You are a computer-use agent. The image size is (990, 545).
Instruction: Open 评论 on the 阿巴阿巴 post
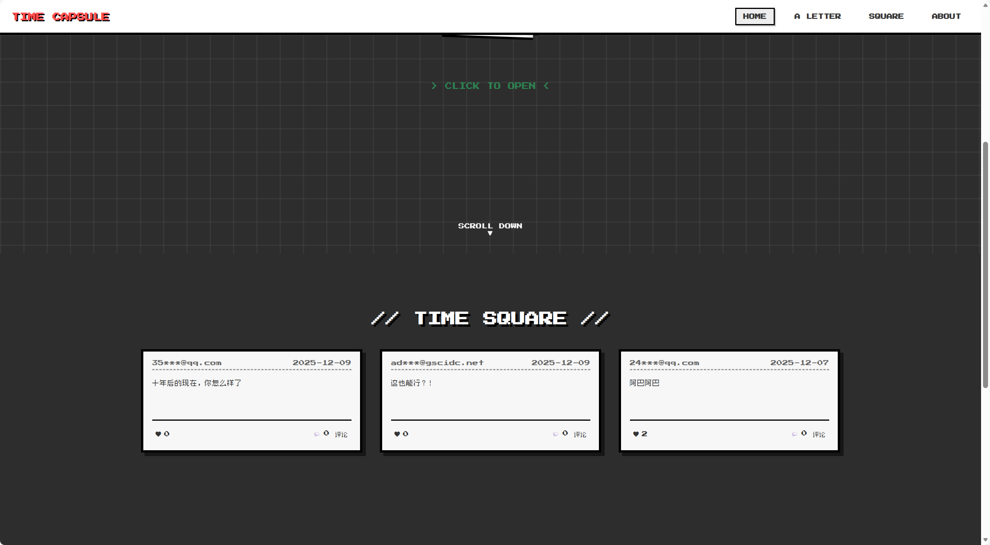[x=819, y=434]
